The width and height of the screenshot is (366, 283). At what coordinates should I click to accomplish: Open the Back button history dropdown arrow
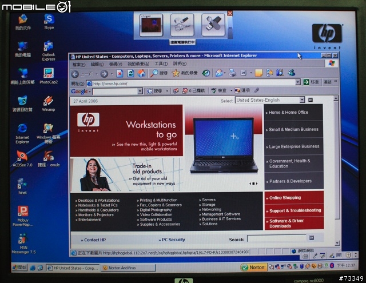(97, 74)
